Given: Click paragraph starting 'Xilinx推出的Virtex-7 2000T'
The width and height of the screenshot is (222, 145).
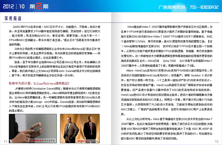Looking at the screenshot, I should tap(167, 46).
